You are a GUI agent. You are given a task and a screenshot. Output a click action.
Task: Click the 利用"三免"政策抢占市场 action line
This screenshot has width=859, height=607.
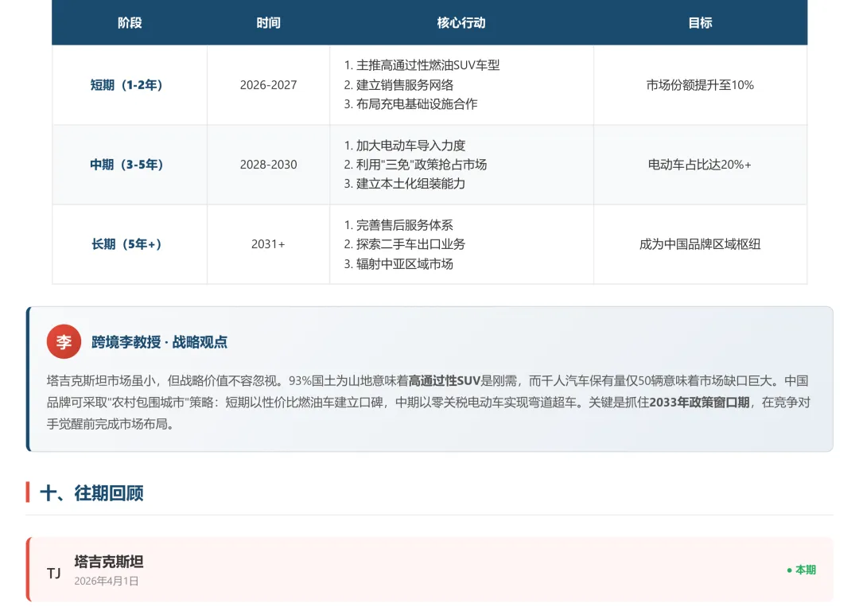pyautogui.click(x=415, y=165)
